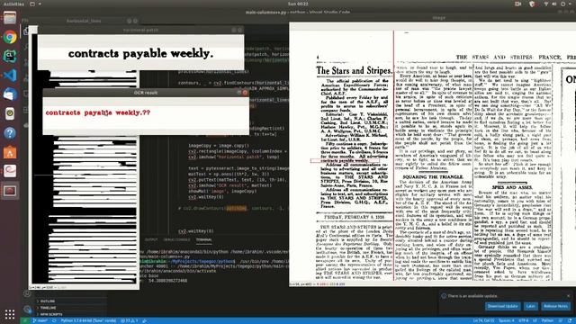The width and height of the screenshot is (576, 324).
Task: Switch to the OUTPUT panel tab
Action: click(x=150, y=240)
